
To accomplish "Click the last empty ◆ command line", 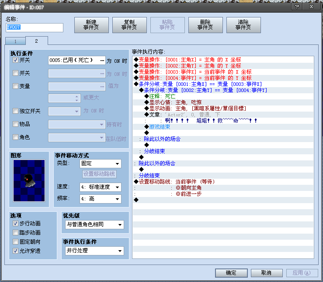I will pos(223,200).
